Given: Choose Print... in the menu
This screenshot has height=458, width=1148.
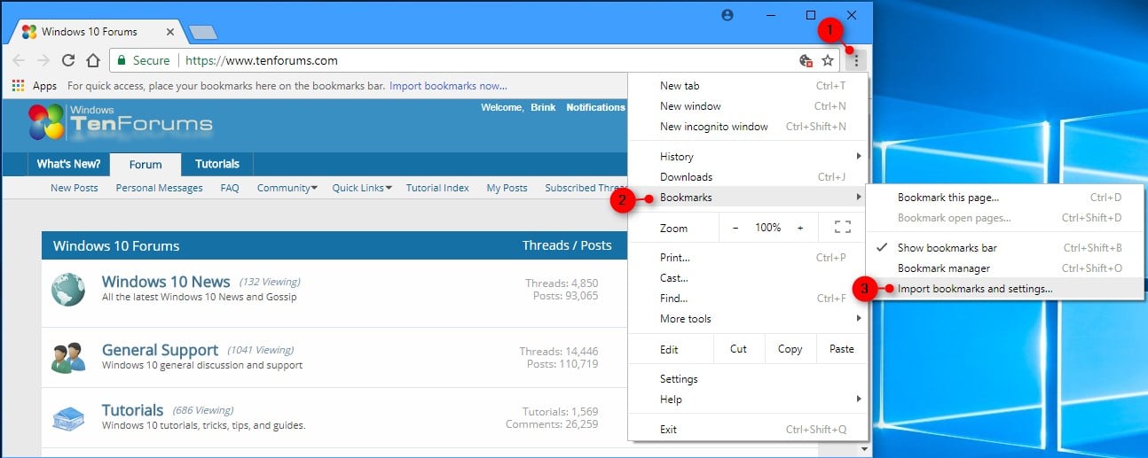Looking at the screenshot, I should pyautogui.click(x=748, y=258).
